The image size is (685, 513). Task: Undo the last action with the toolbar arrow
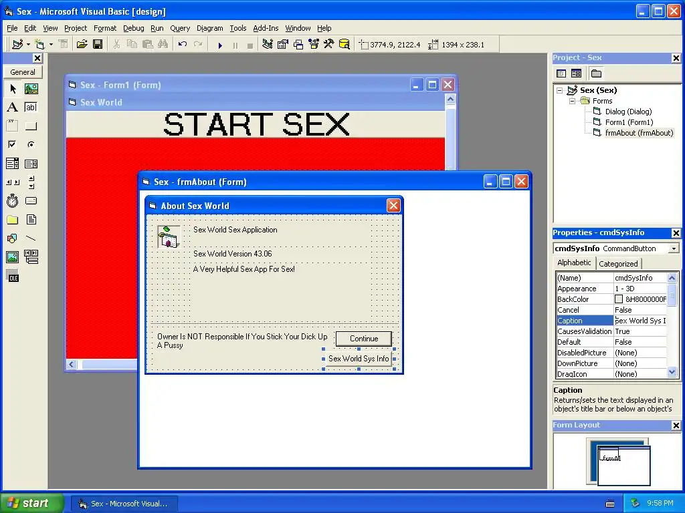(183, 44)
